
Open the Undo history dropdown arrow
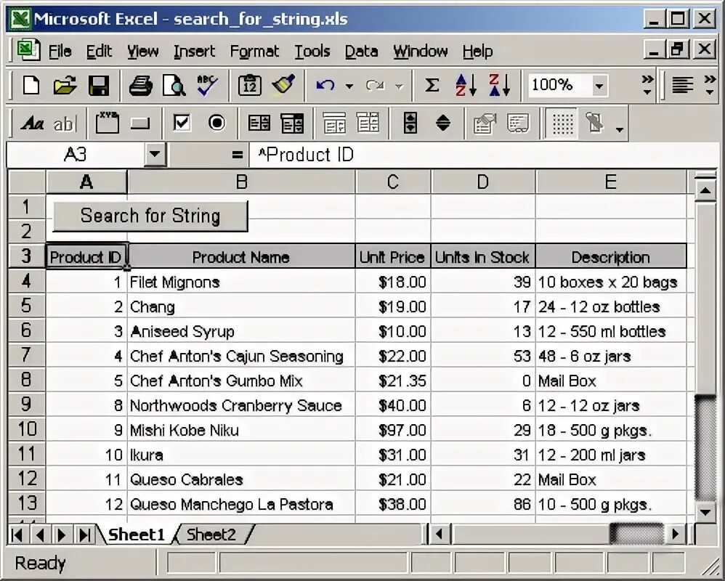[349, 86]
